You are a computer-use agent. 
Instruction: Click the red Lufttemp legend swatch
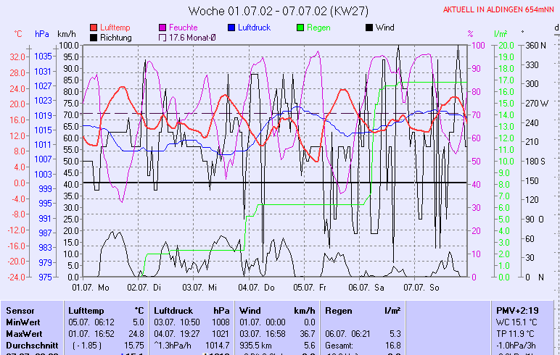[x=94, y=28]
